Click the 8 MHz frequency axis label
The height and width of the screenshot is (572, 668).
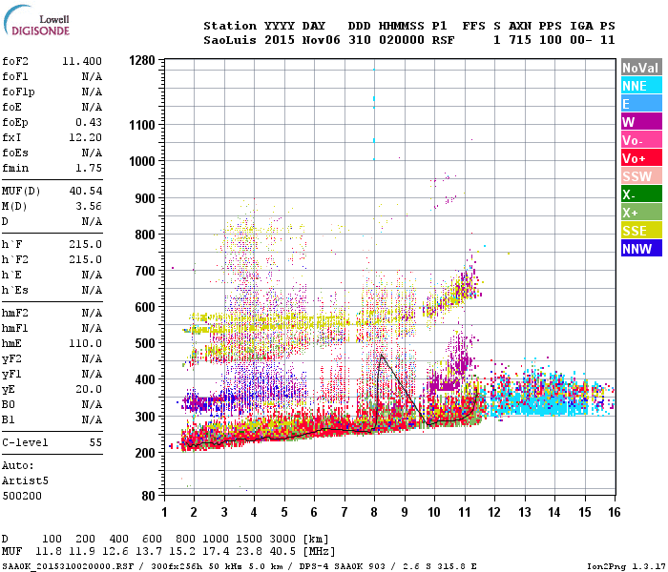tap(374, 512)
